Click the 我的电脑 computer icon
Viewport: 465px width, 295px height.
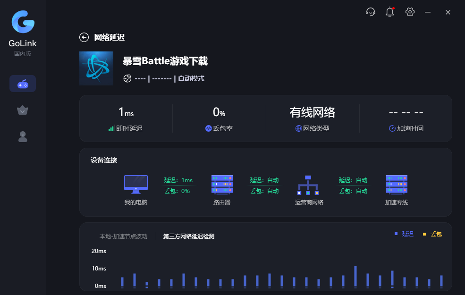click(x=136, y=185)
